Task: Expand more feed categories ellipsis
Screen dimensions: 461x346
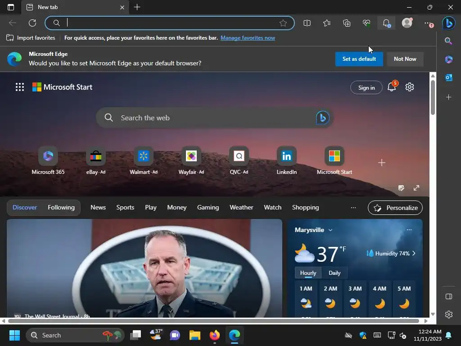Action: coord(353,208)
